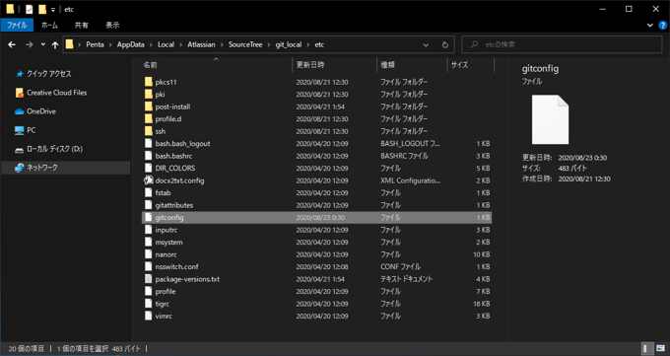Refresh the etc folder view
This screenshot has height=356, width=670.
[444, 44]
